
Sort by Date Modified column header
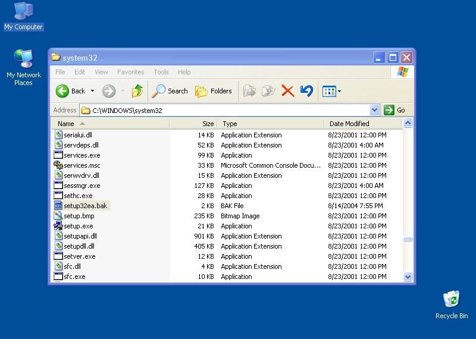point(363,124)
